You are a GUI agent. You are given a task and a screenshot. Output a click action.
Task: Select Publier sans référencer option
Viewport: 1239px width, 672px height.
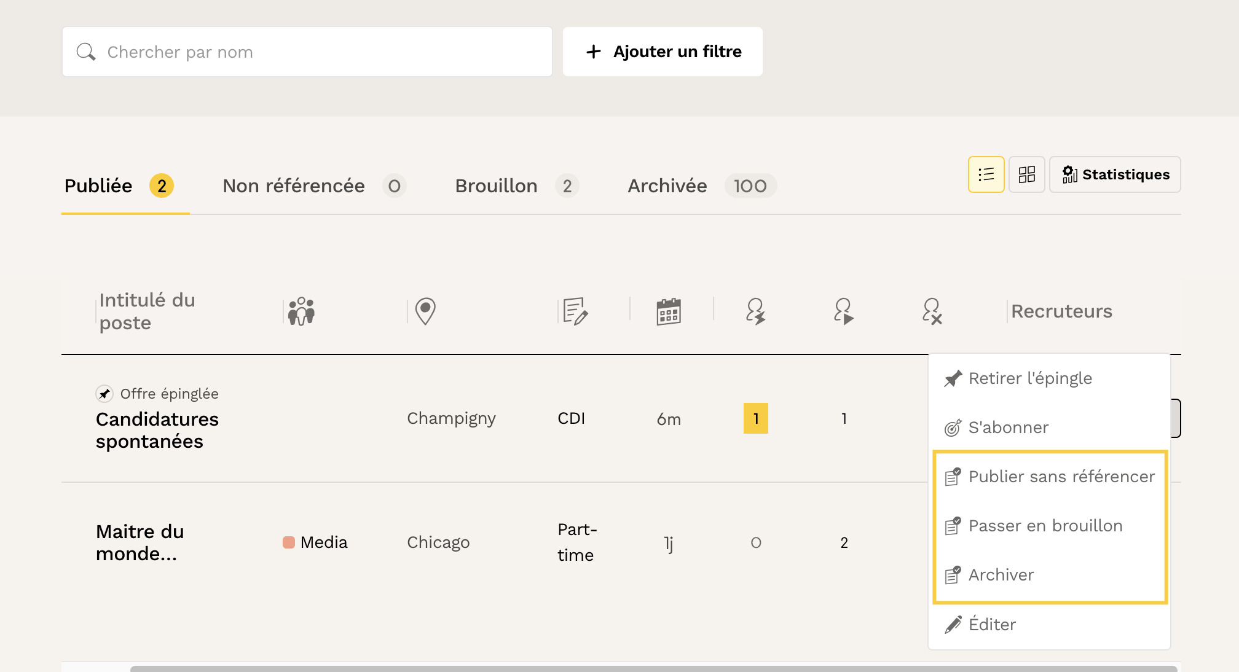1061,477
